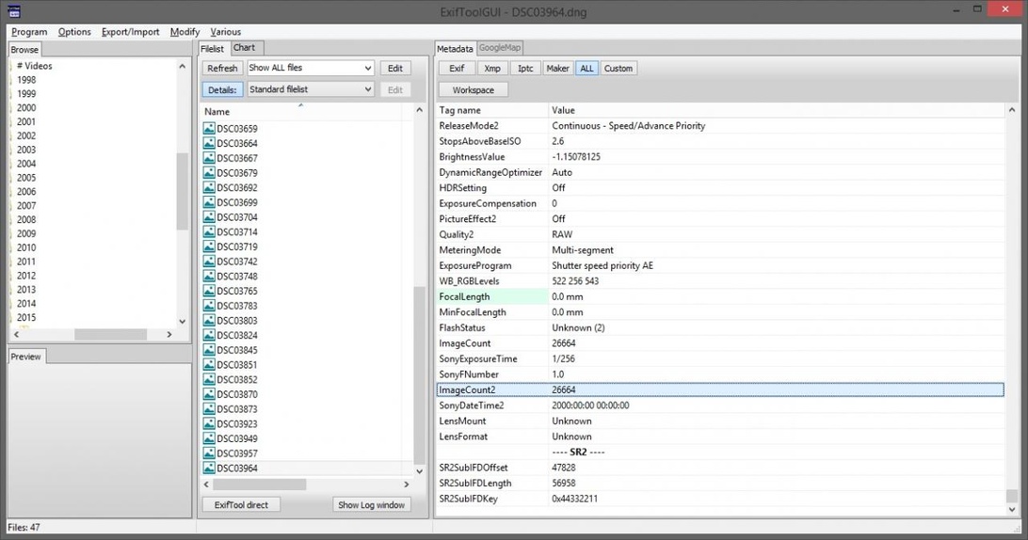Click the file icon beside DSC03699
This screenshot has width=1028, height=540.
209,202
